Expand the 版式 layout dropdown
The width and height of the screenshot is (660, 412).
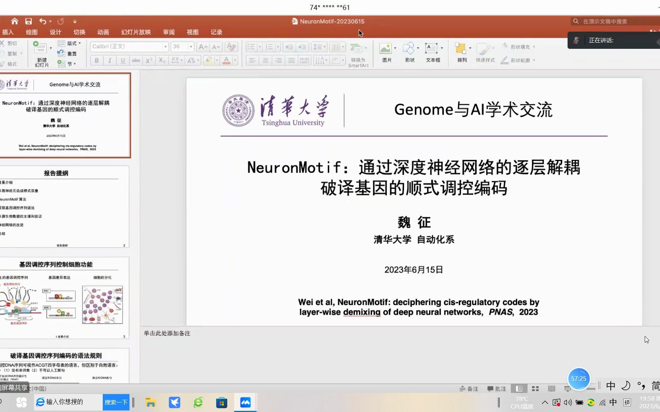[x=70, y=43]
